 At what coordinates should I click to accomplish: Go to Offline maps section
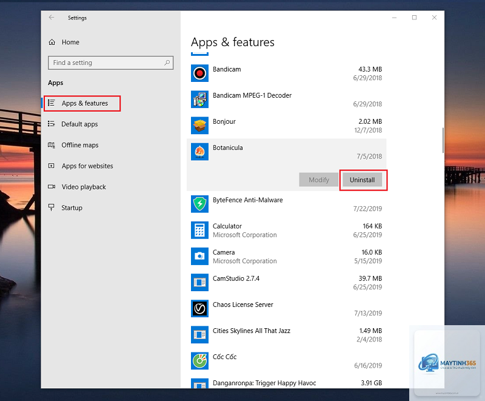point(80,145)
